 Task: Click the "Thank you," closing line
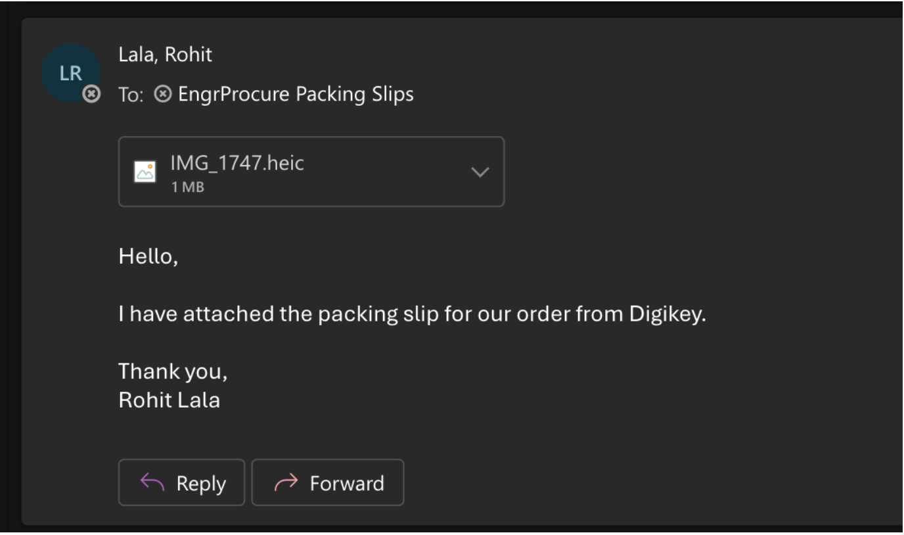coord(173,372)
